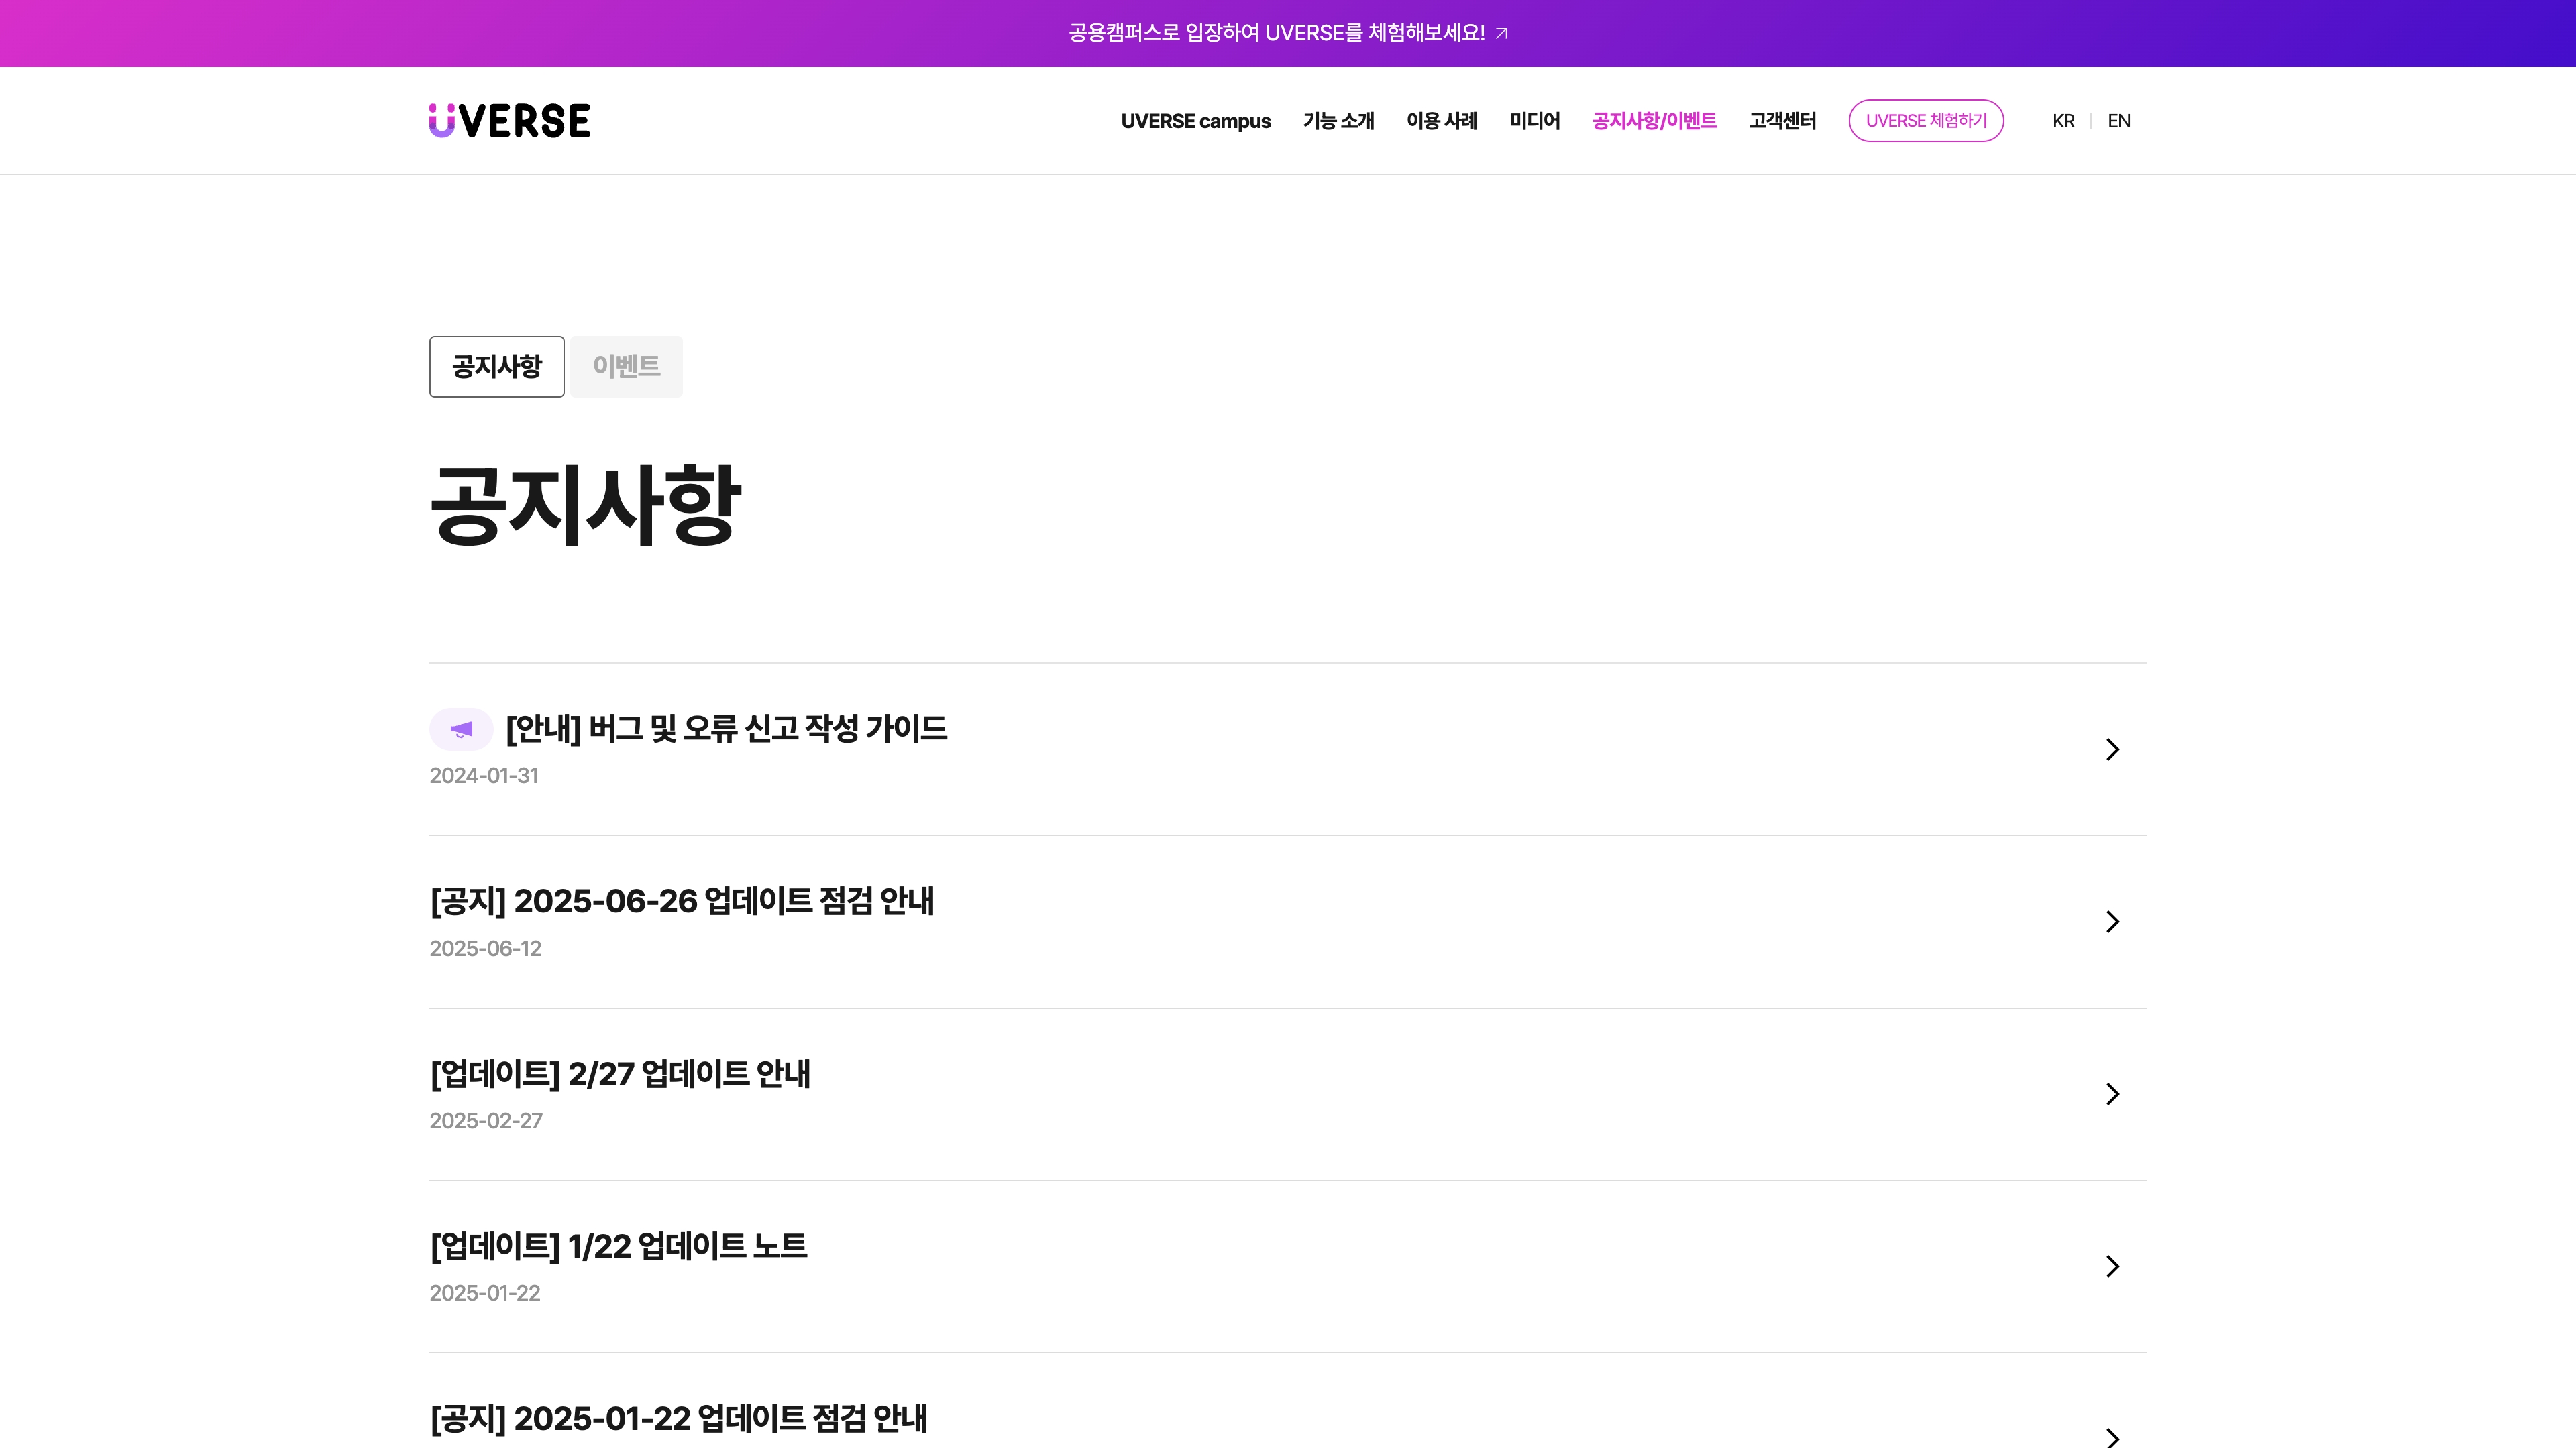Switch to the 이벤트 tab

[x=626, y=367]
